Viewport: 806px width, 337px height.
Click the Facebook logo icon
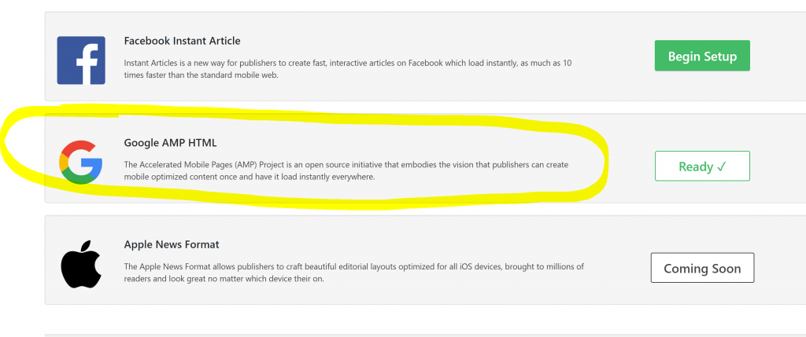pyautogui.click(x=81, y=60)
